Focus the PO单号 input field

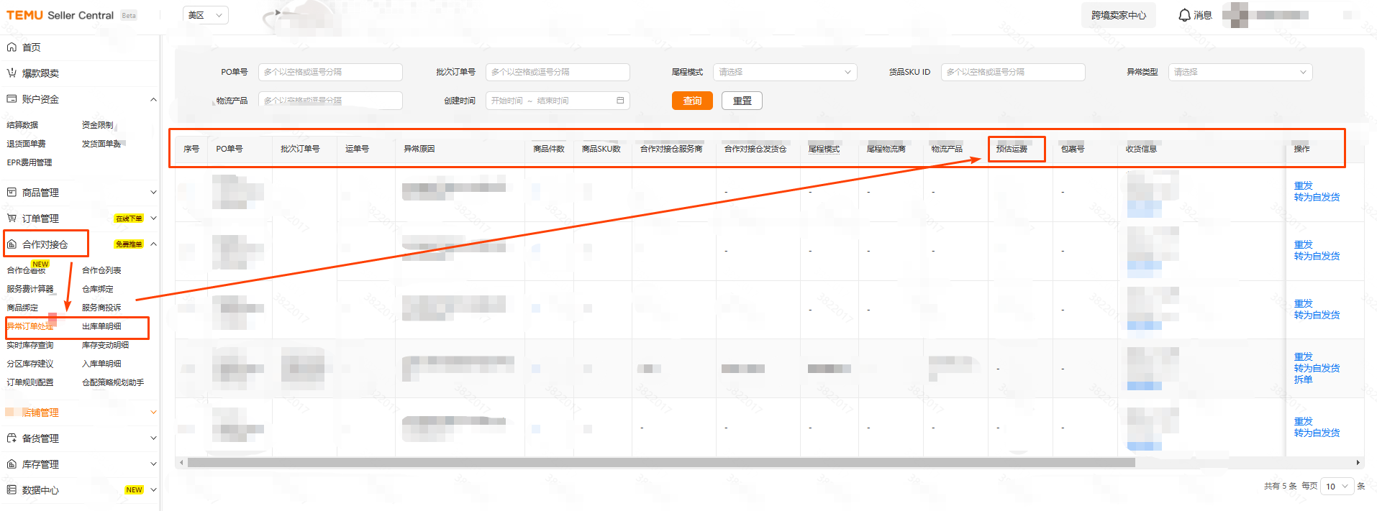pyautogui.click(x=330, y=72)
